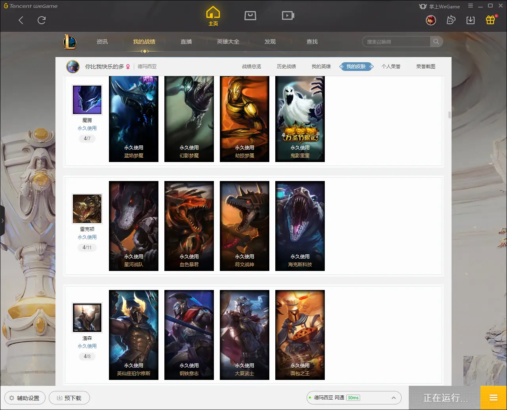Click the League of Legends logo icon
The image size is (507, 410).
pos(70,42)
